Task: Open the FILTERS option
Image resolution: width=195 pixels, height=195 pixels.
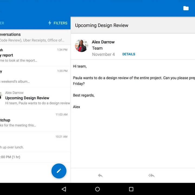Action: (60, 23)
